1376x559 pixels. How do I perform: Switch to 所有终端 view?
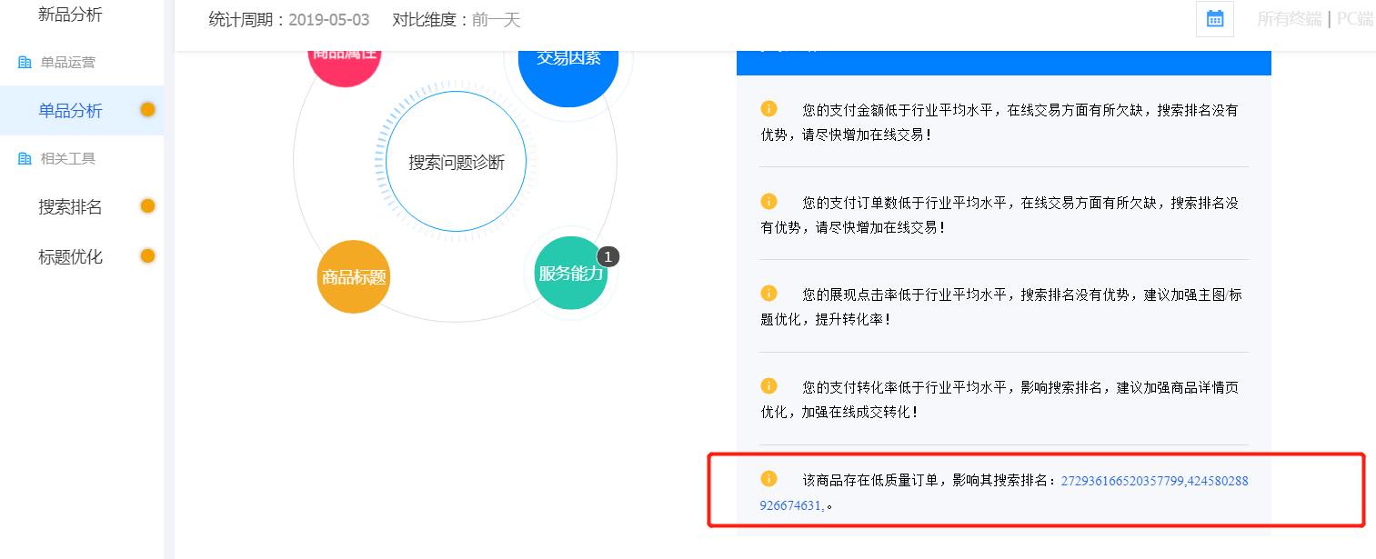click(x=1290, y=19)
